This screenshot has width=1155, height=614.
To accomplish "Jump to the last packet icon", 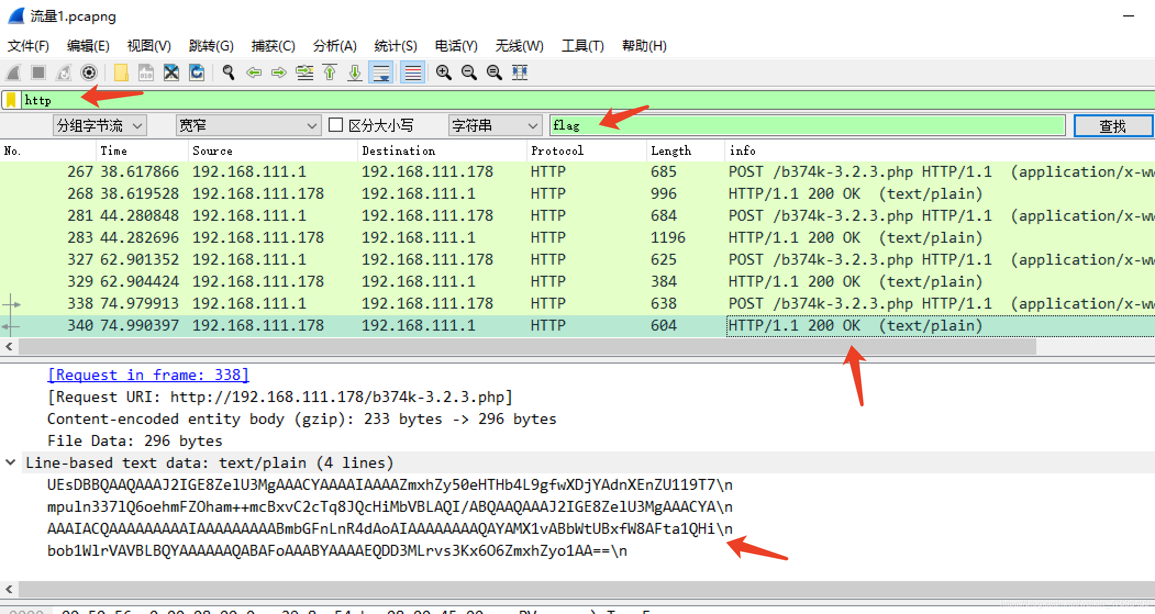I will point(355,72).
